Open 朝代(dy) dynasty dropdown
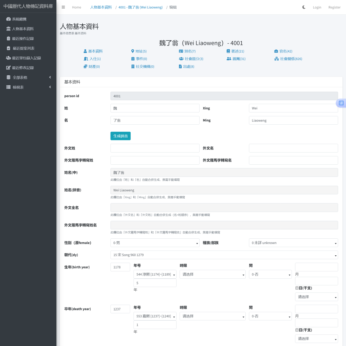Image resolution: width=346 pixels, height=346 pixels. (x=224, y=255)
